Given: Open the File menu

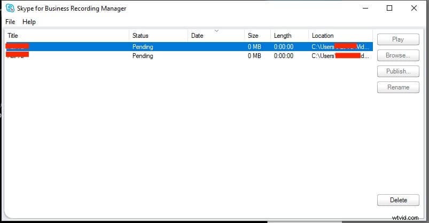Looking at the screenshot, I should pyautogui.click(x=10, y=22).
